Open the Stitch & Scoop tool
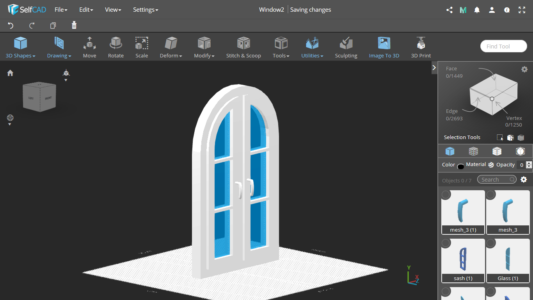 pos(243,48)
